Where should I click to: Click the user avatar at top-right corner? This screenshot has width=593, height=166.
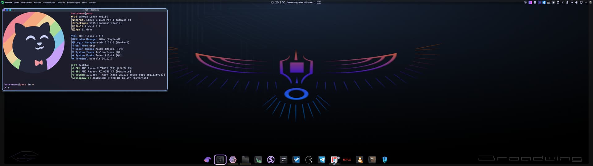590,2
